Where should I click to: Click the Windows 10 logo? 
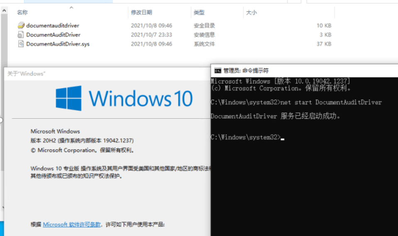coord(124,98)
